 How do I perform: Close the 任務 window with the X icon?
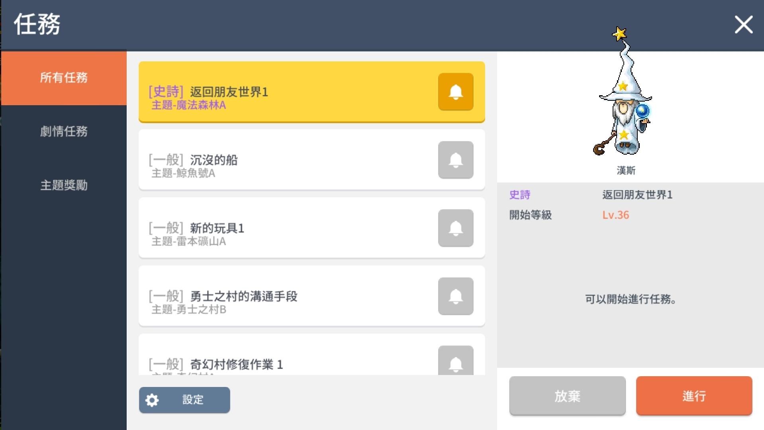[743, 25]
